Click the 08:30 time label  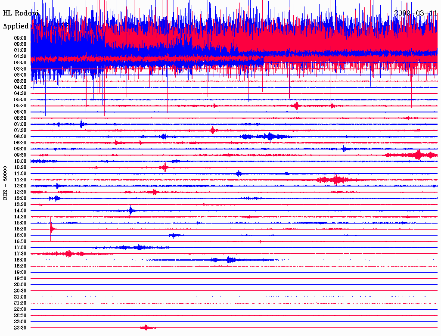click(20, 143)
